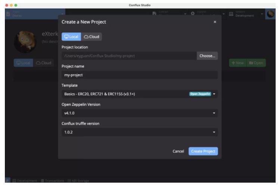This screenshot has width=279, height=186.
Task: Click the key icon in the status bar
Action: (7, 180)
